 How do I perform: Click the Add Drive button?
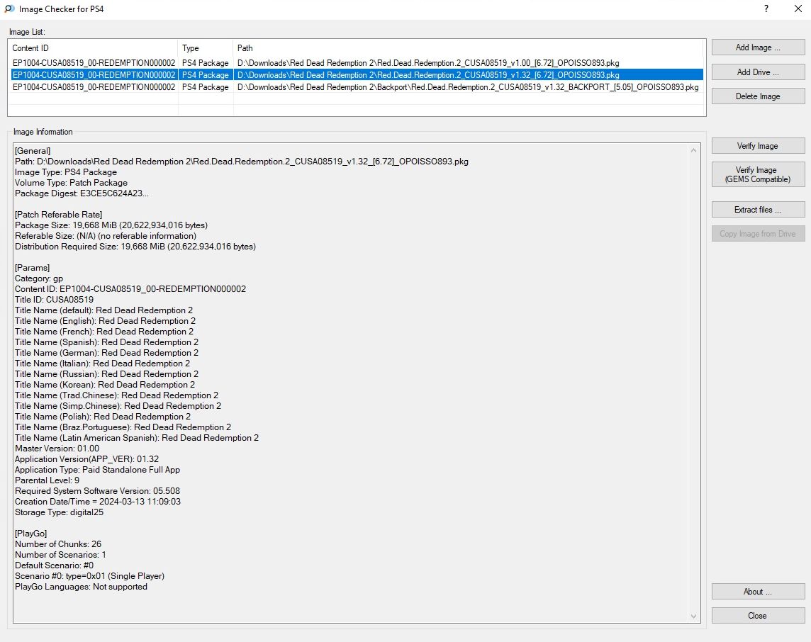pos(758,72)
